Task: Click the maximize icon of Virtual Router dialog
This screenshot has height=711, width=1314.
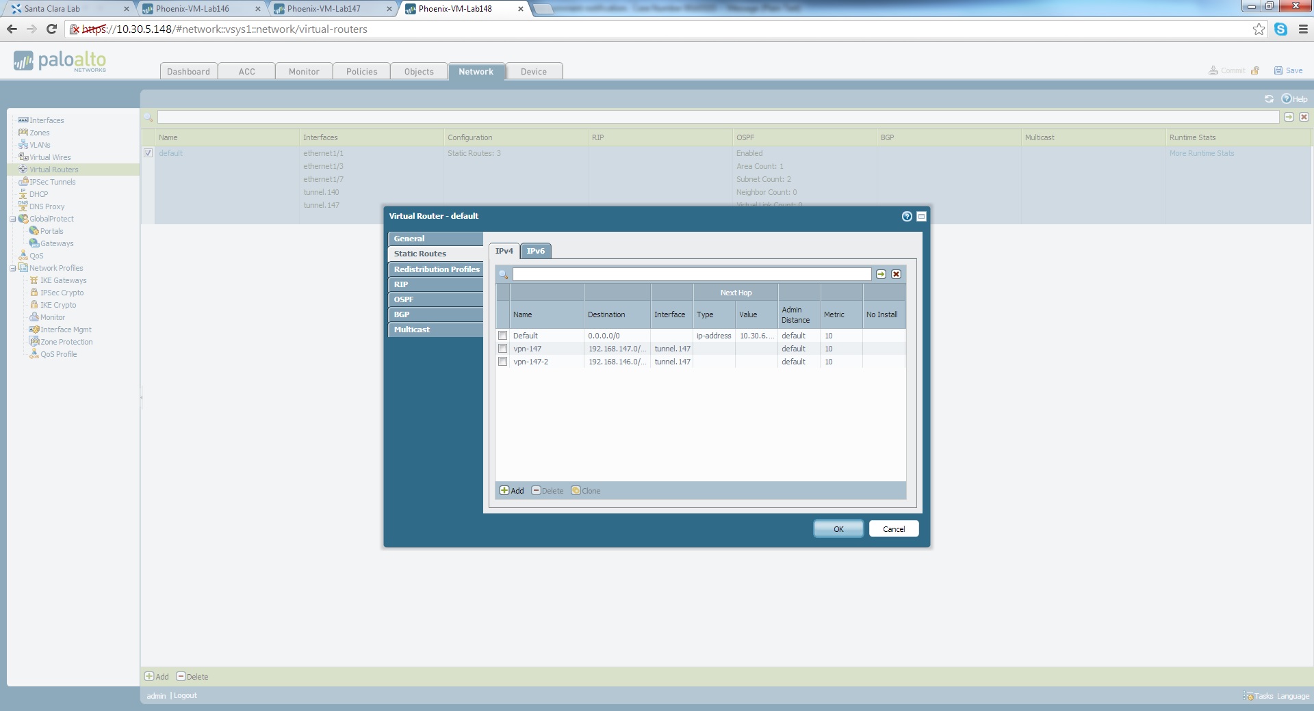Action: pyautogui.click(x=921, y=217)
